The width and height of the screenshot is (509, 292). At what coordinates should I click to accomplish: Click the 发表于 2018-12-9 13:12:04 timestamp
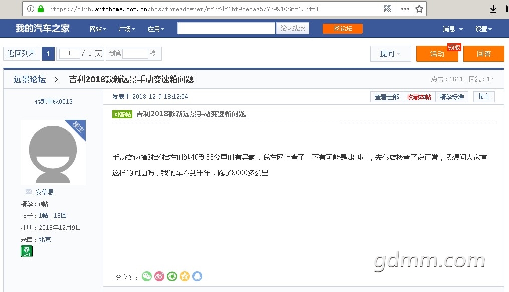coord(150,97)
